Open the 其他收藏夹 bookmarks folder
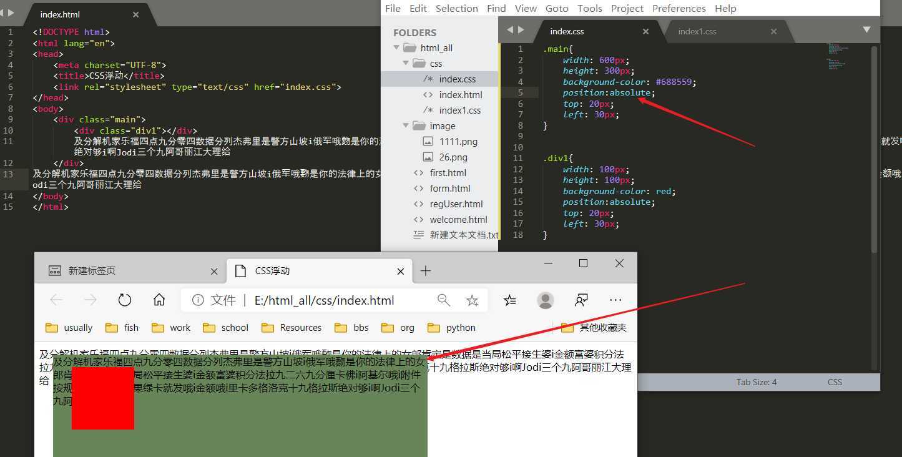This screenshot has height=457, width=902. [x=594, y=328]
